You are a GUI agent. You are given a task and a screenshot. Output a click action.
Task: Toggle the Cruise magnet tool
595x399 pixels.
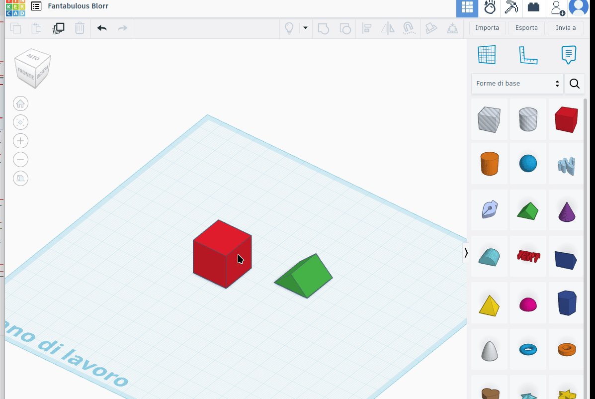pos(409,28)
